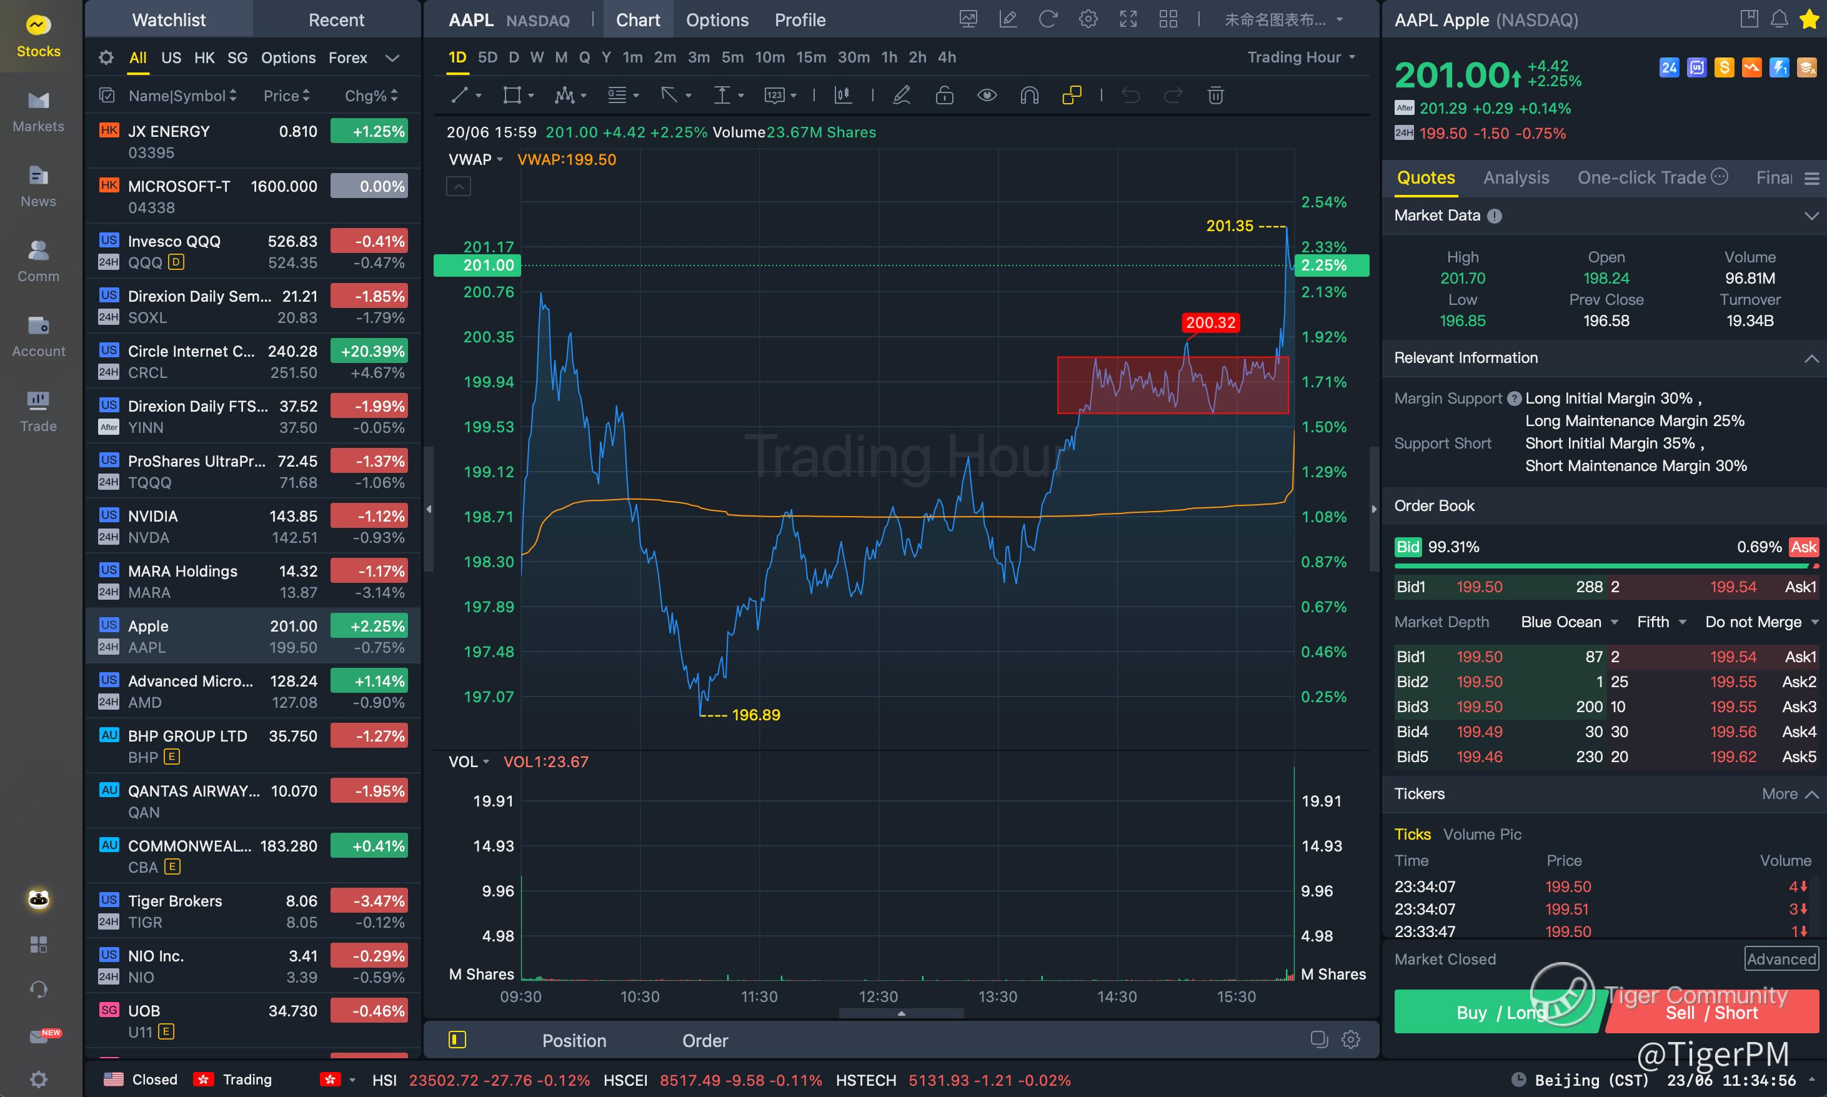Screen dimensions: 1827x1097
Task: Refresh the AAPL chart
Action: [1048, 19]
